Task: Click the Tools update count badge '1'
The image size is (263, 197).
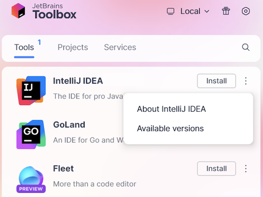Action: (40, 42)
